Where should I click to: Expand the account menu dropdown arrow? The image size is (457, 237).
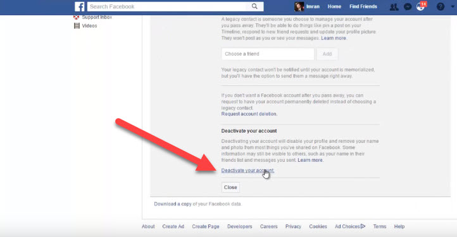pos(453,6)
